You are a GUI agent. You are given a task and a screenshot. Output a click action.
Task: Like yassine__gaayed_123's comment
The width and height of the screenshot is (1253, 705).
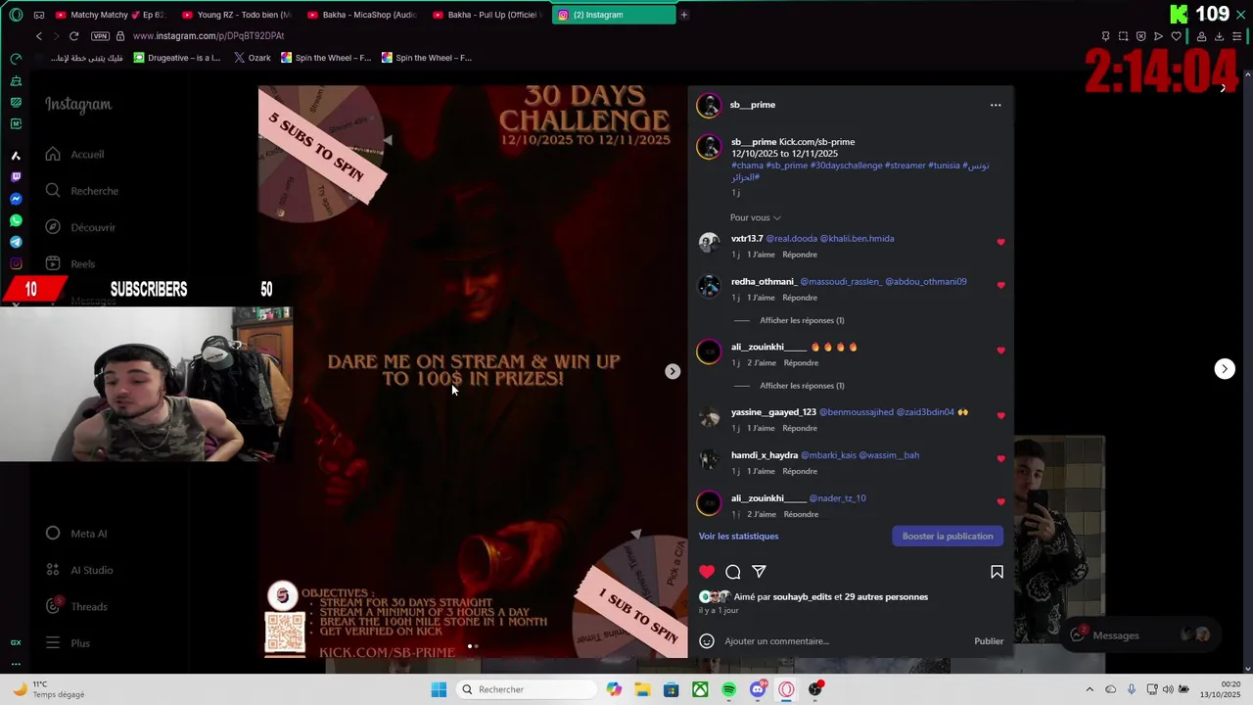(1000, 415)
